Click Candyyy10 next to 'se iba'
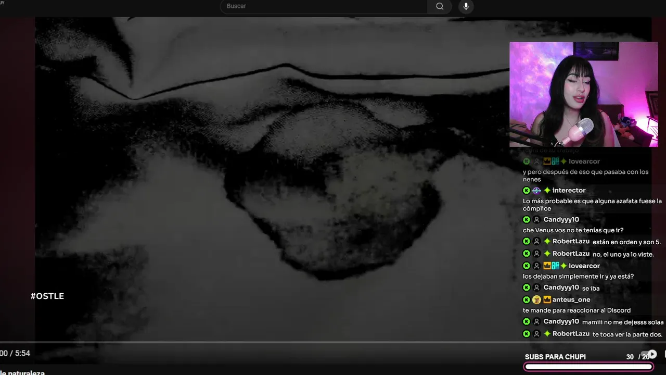 (561, 287)
